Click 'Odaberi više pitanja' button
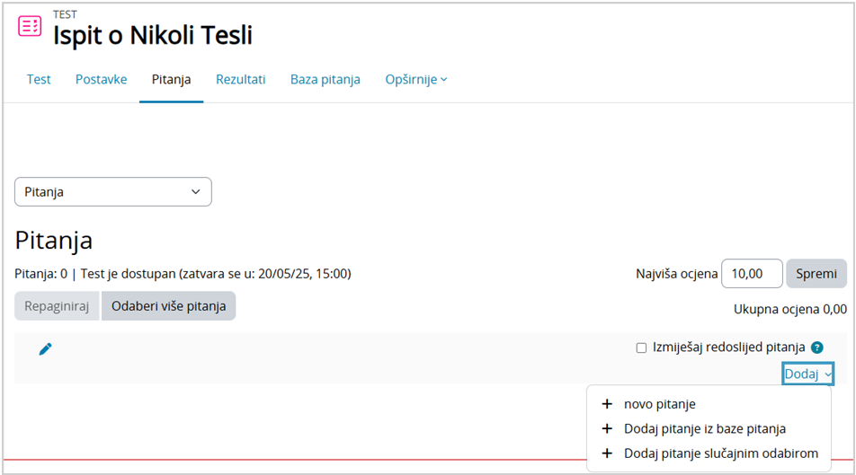 click(168, 306)
